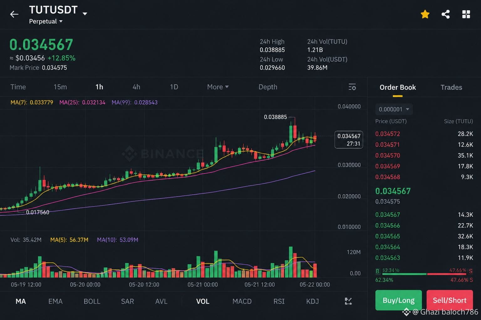Enable the KDJ sub-indicator
The height and width of the screenshot is (320, 481).
313,301
